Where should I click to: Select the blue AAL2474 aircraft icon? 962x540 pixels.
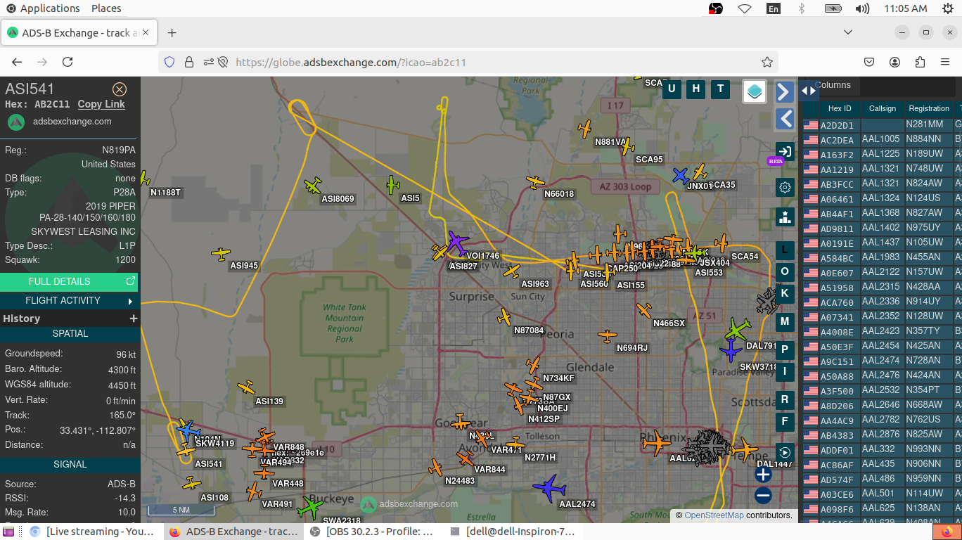[x=549, y=487]
